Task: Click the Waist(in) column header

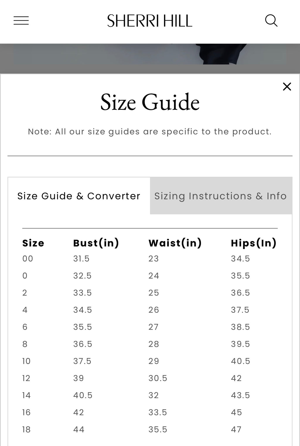Action: (x=175, y=243)
